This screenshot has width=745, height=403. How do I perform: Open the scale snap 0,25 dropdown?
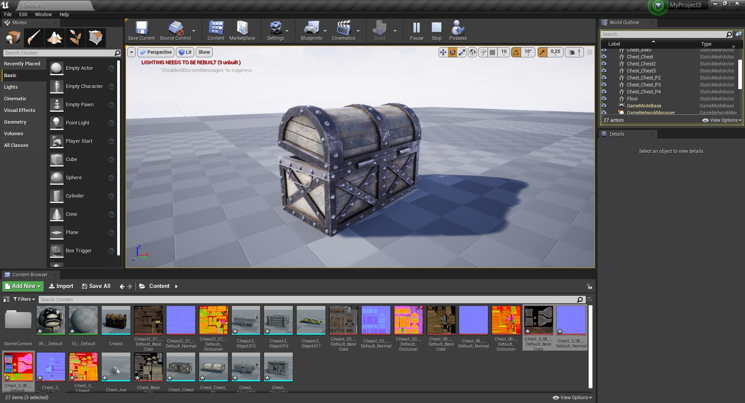click(555, 52)
